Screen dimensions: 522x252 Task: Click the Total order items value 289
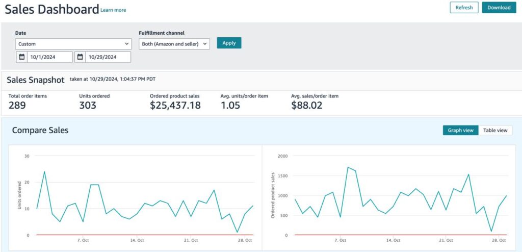click(17, 106)
